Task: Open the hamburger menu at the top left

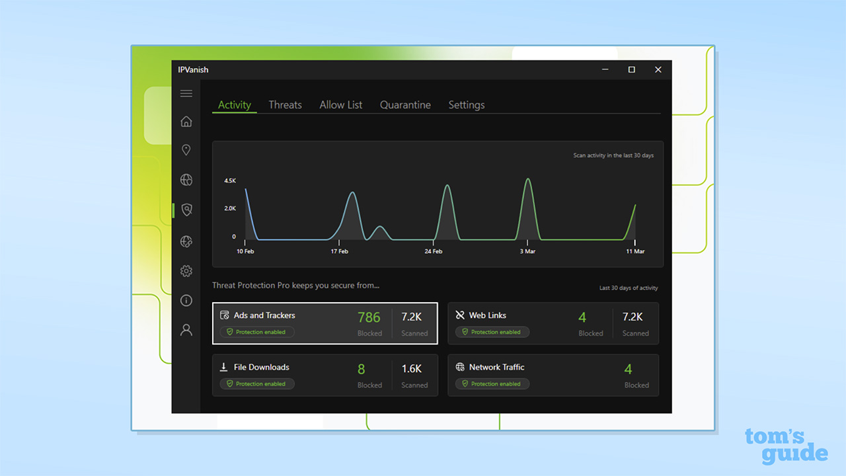Action: (186, 93)
